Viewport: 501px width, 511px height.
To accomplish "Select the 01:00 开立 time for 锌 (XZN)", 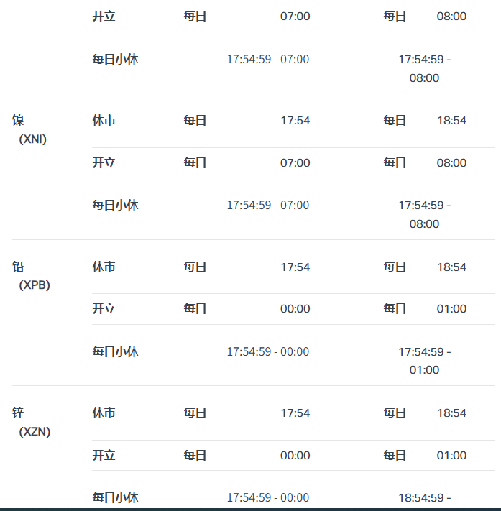I will point(451,456).
